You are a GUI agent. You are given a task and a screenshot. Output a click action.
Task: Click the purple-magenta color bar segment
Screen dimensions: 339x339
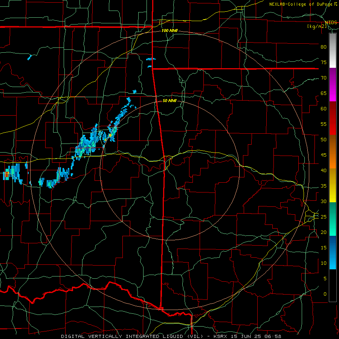coord(333,85)
